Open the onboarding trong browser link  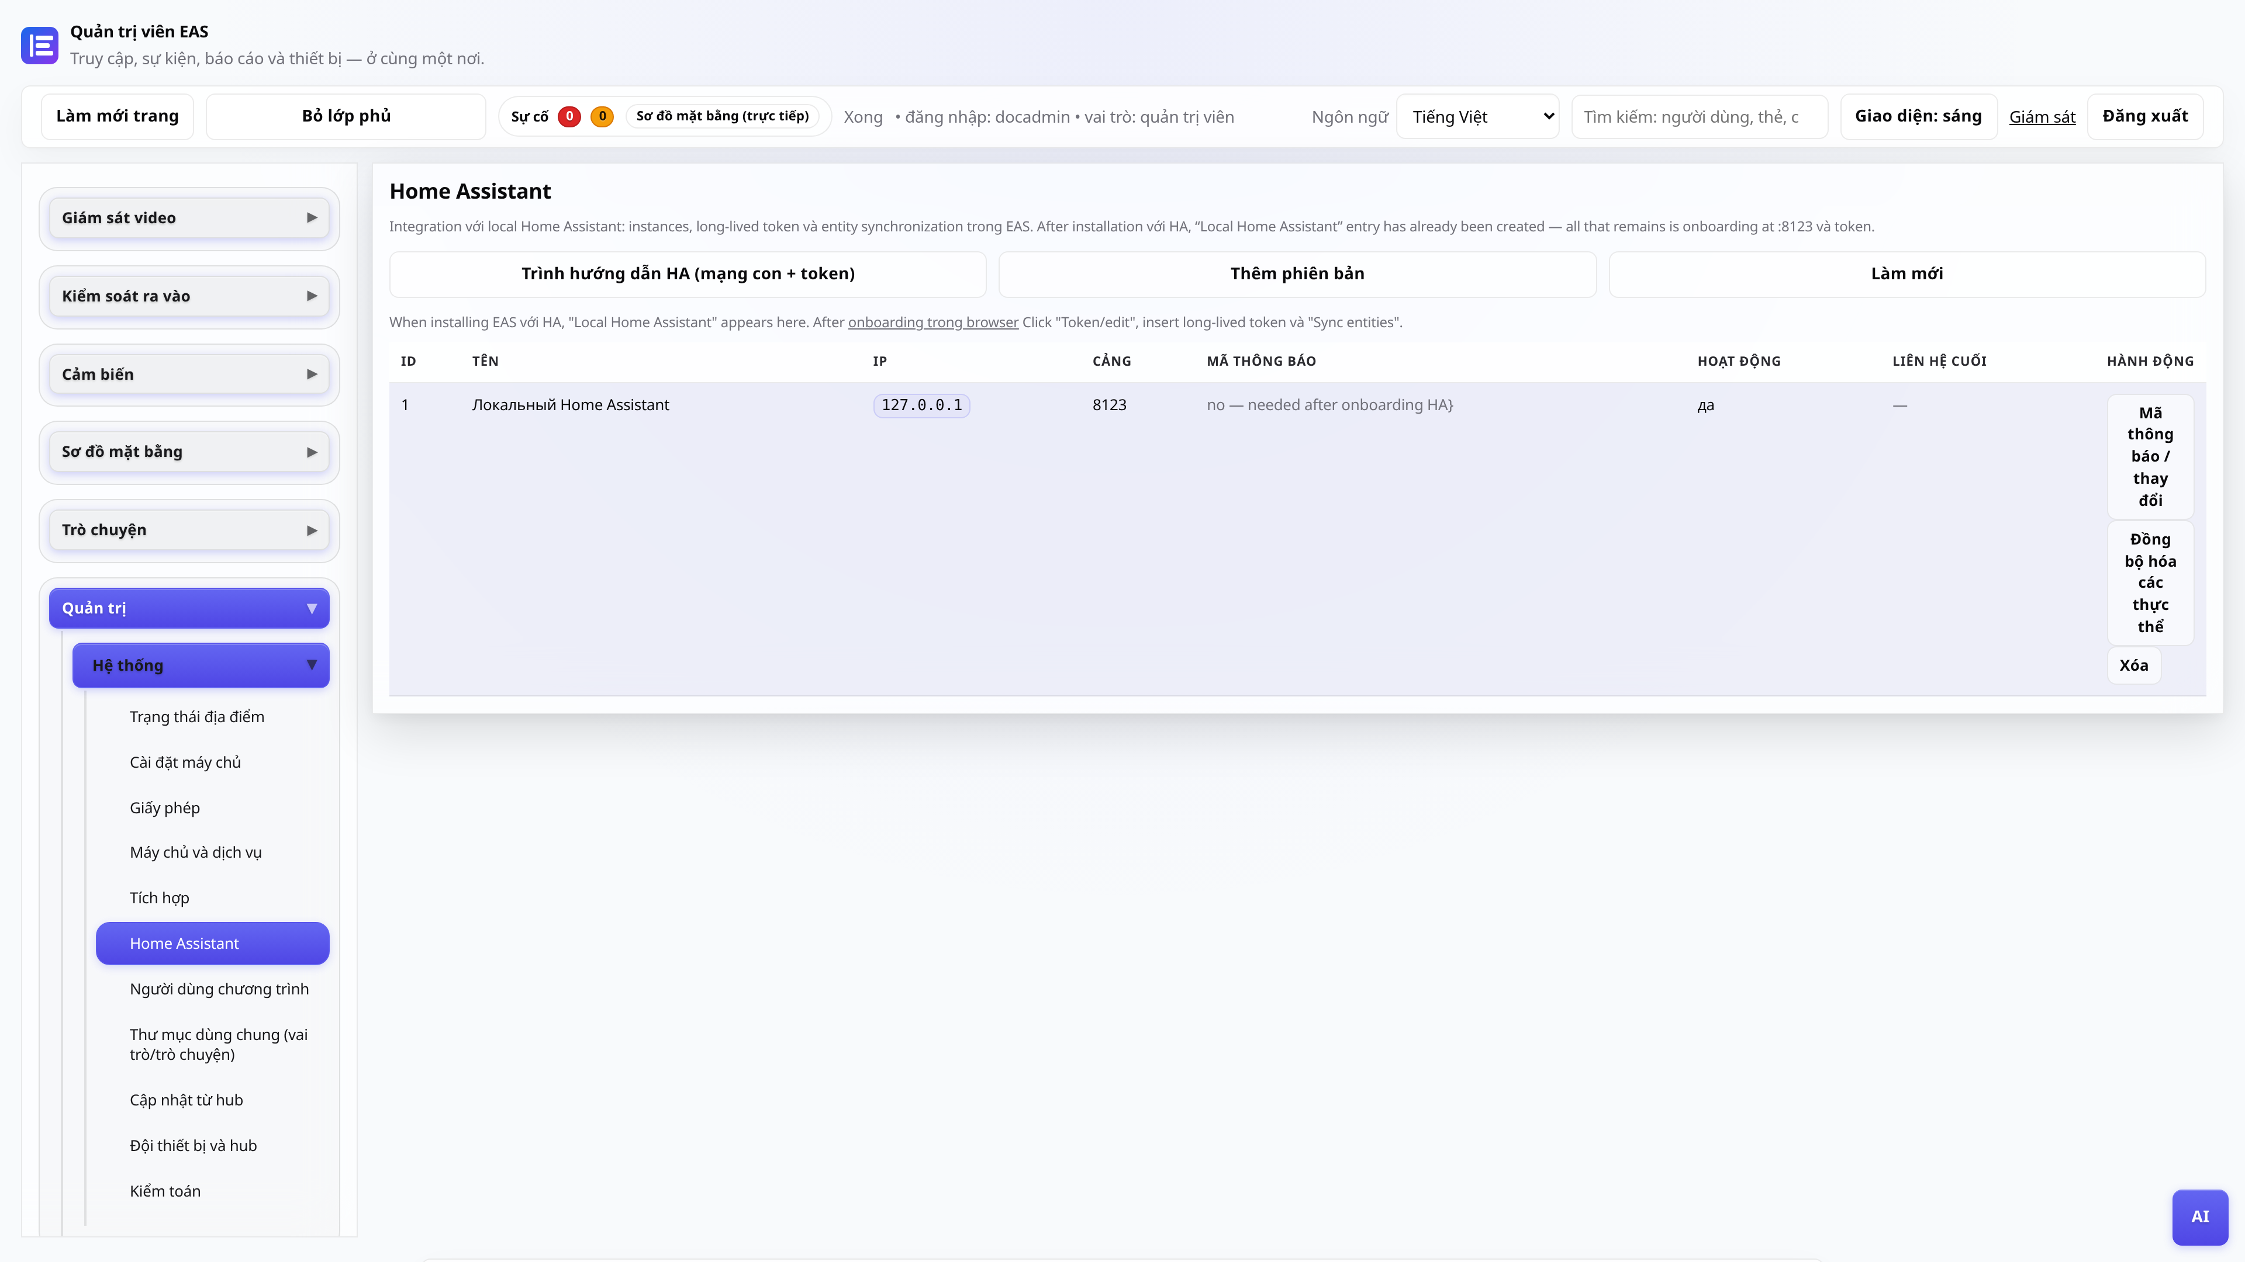pos(932,323)
